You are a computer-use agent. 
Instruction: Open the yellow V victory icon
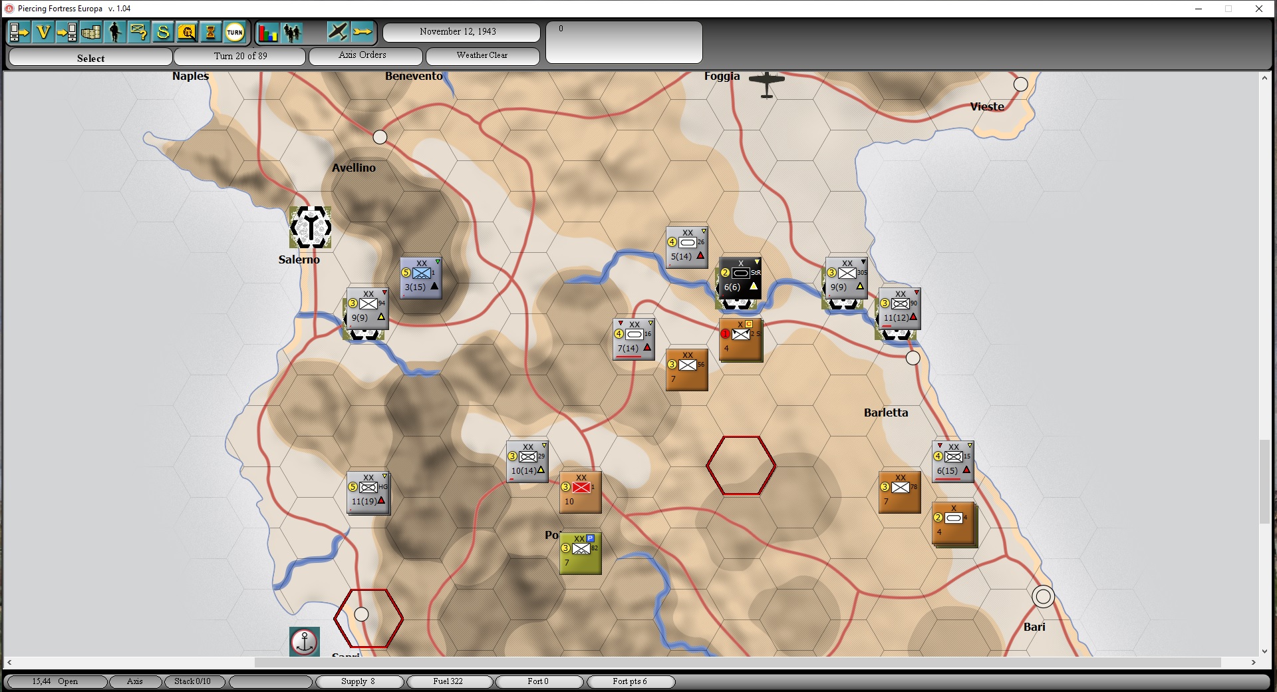[x=43, y=32]
